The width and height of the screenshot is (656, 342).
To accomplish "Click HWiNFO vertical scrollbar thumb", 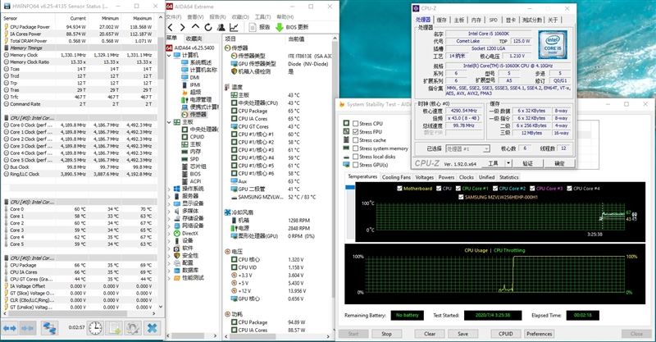I will click(161, 57).
